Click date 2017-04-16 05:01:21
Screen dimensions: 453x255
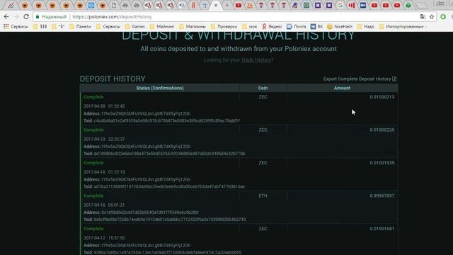(x=104, y=205)
